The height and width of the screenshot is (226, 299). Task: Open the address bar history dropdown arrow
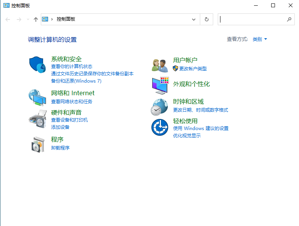click(x=194, y=19)
